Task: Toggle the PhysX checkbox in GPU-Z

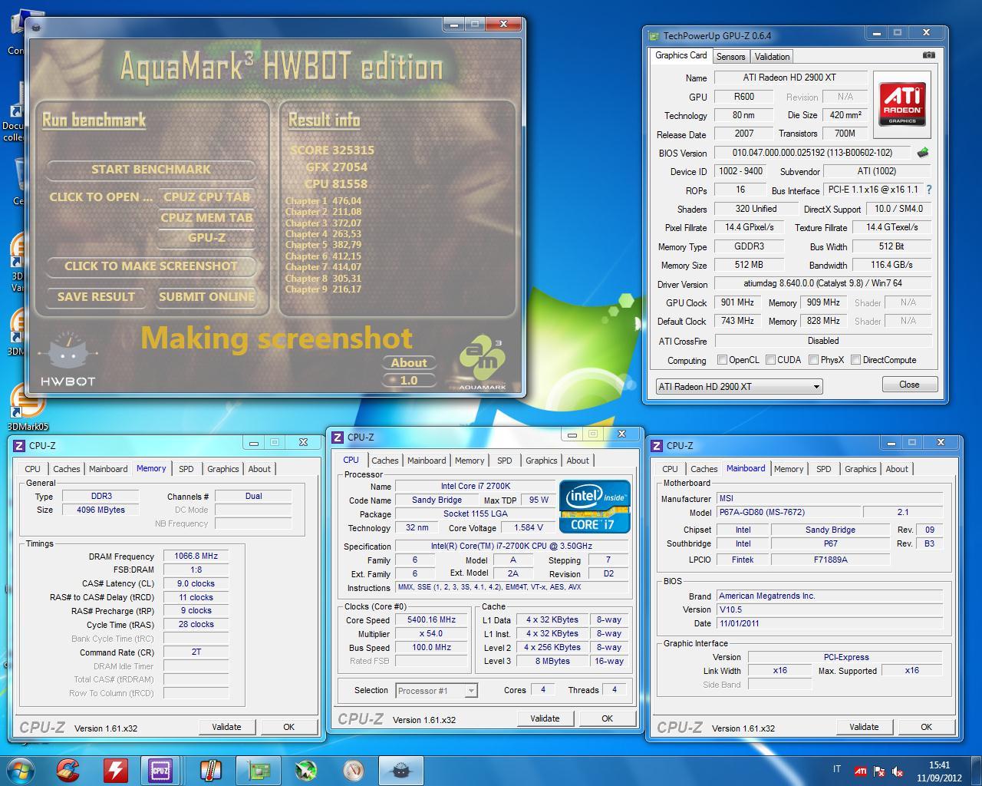Action: tap(813, 359)
